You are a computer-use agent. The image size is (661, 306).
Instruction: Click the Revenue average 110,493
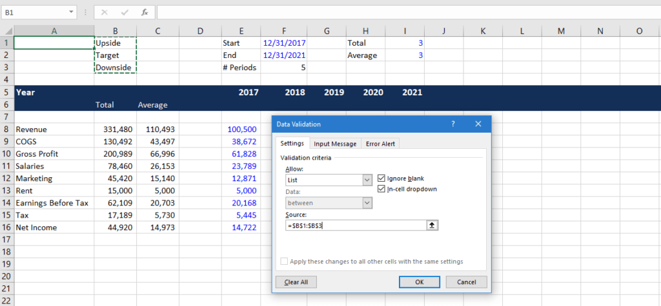(158, 129)
